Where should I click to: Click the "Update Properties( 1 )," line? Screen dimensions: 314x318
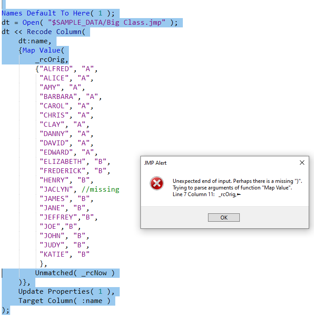point(66,291)
